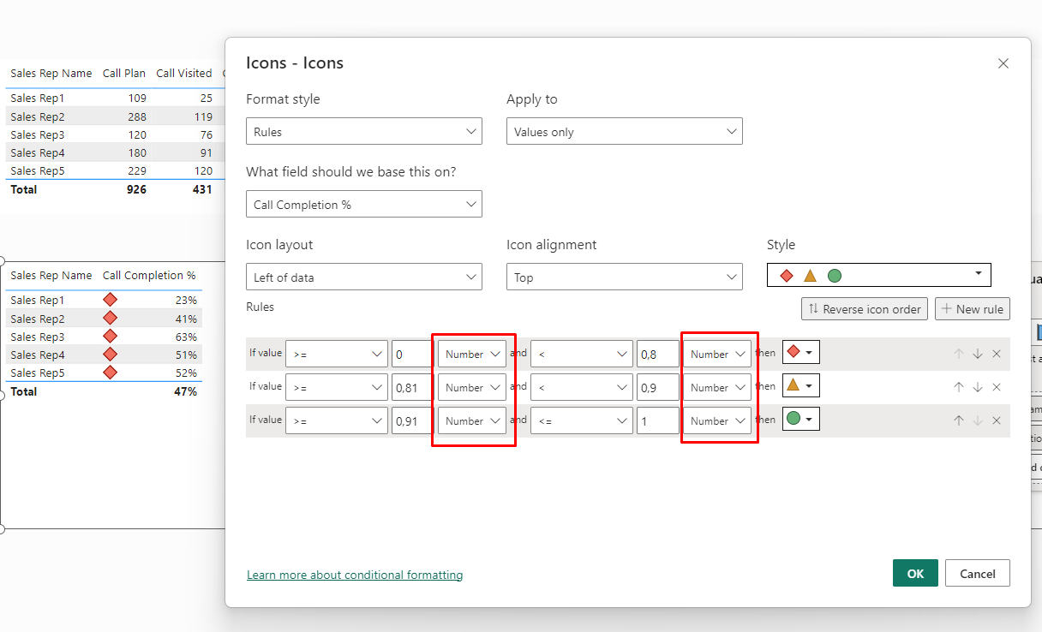Viewport: 1042px width, 632px height.
Task: Open the Apply to dropdown showing Values only
Action: (625, 132)
